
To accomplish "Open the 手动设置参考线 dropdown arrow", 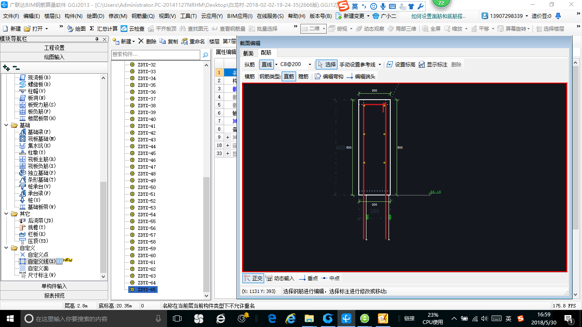I will [380, 64].
